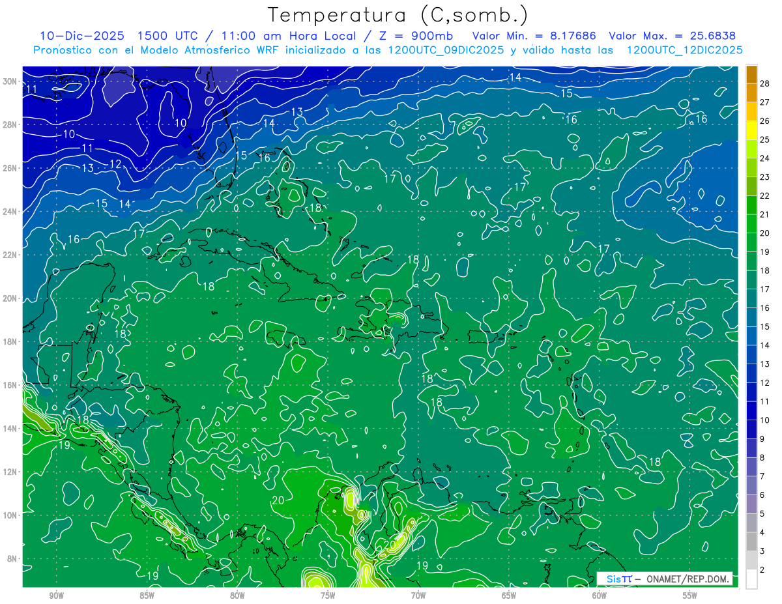Click colorbar legend value '3'

click(x=762, y=551)
